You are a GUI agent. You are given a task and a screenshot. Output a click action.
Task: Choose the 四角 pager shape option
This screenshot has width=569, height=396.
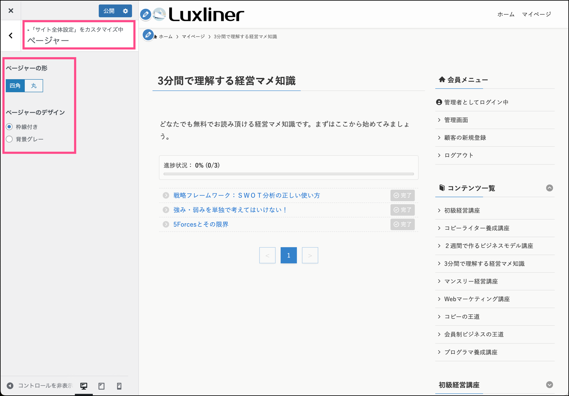point(15,86)
